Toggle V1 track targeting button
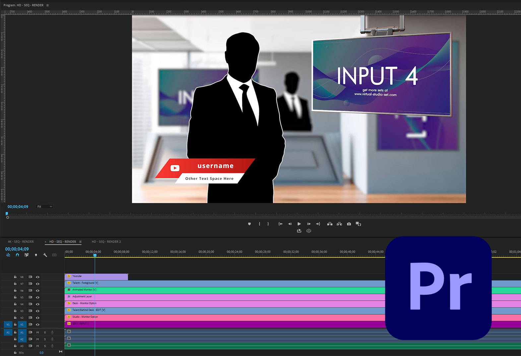Screen dimensions: 521x356 22,325
